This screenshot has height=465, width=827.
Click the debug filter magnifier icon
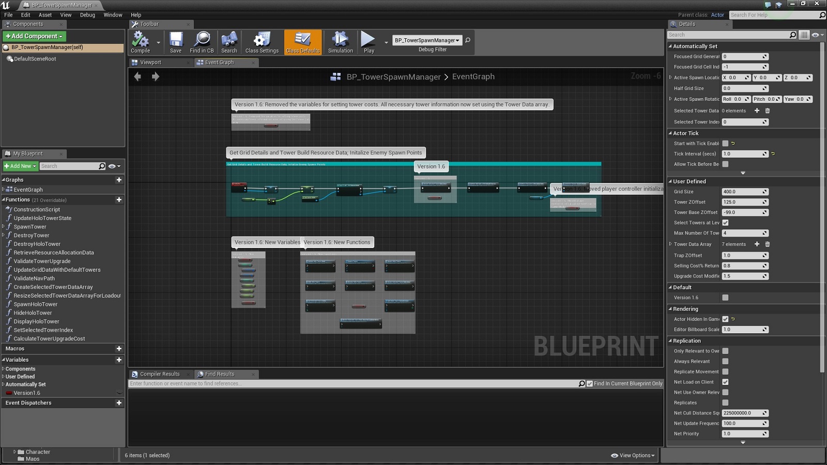468,40
